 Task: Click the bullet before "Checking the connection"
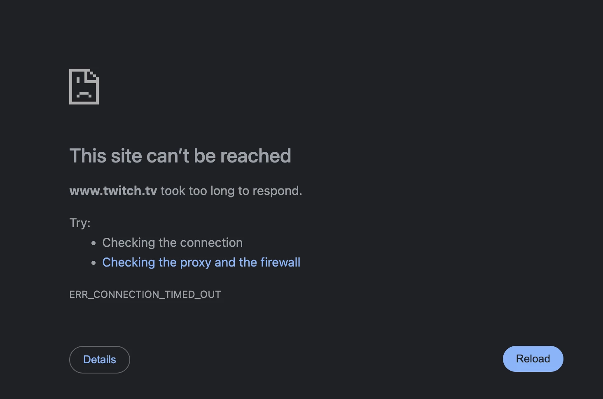pos(93,243)
